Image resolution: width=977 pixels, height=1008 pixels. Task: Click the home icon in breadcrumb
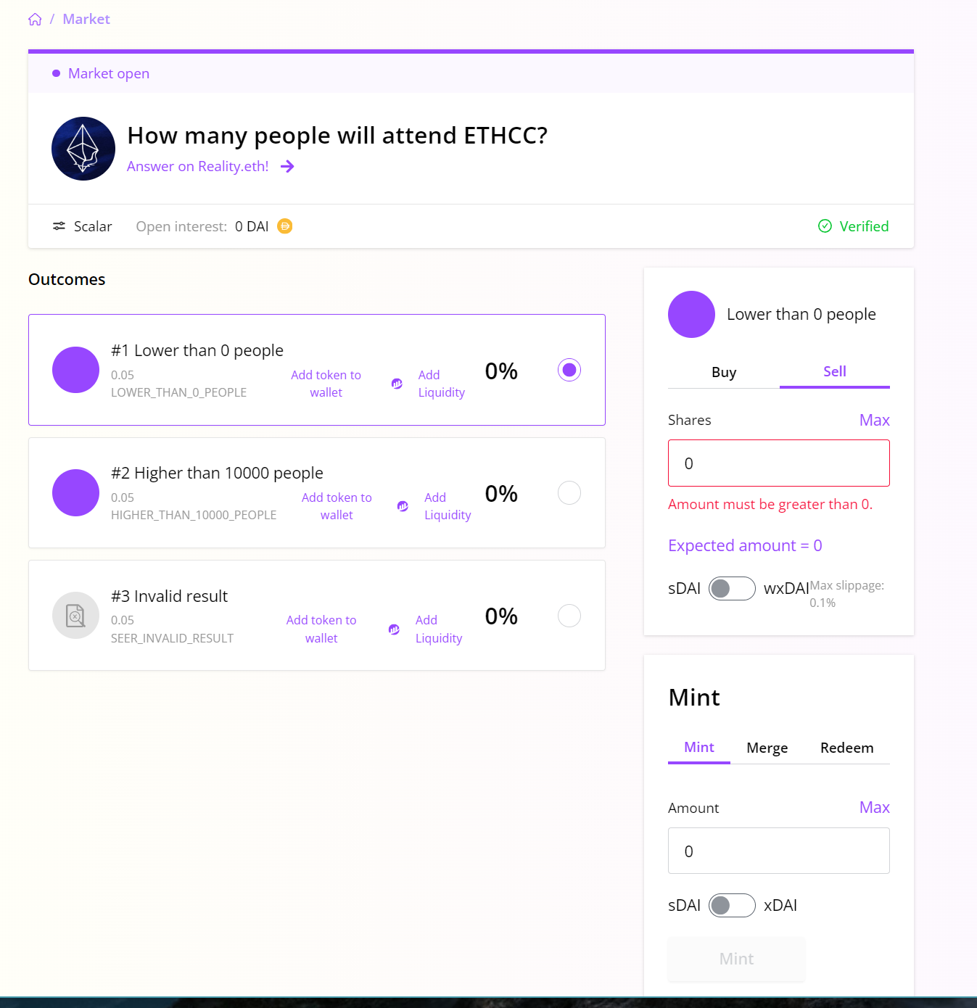35,20
